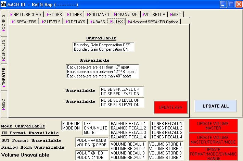Select NOISE SPK LEVEL UP entry
The width and height of the screenshot is (243, 161).
pos(120,89)
